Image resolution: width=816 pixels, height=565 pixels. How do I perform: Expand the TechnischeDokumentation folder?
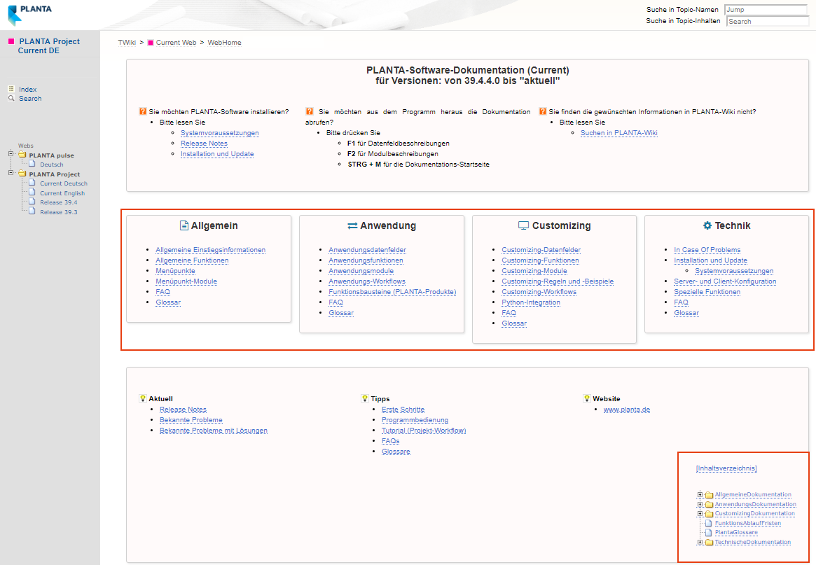pyautogui.click(x=700, y=542)
